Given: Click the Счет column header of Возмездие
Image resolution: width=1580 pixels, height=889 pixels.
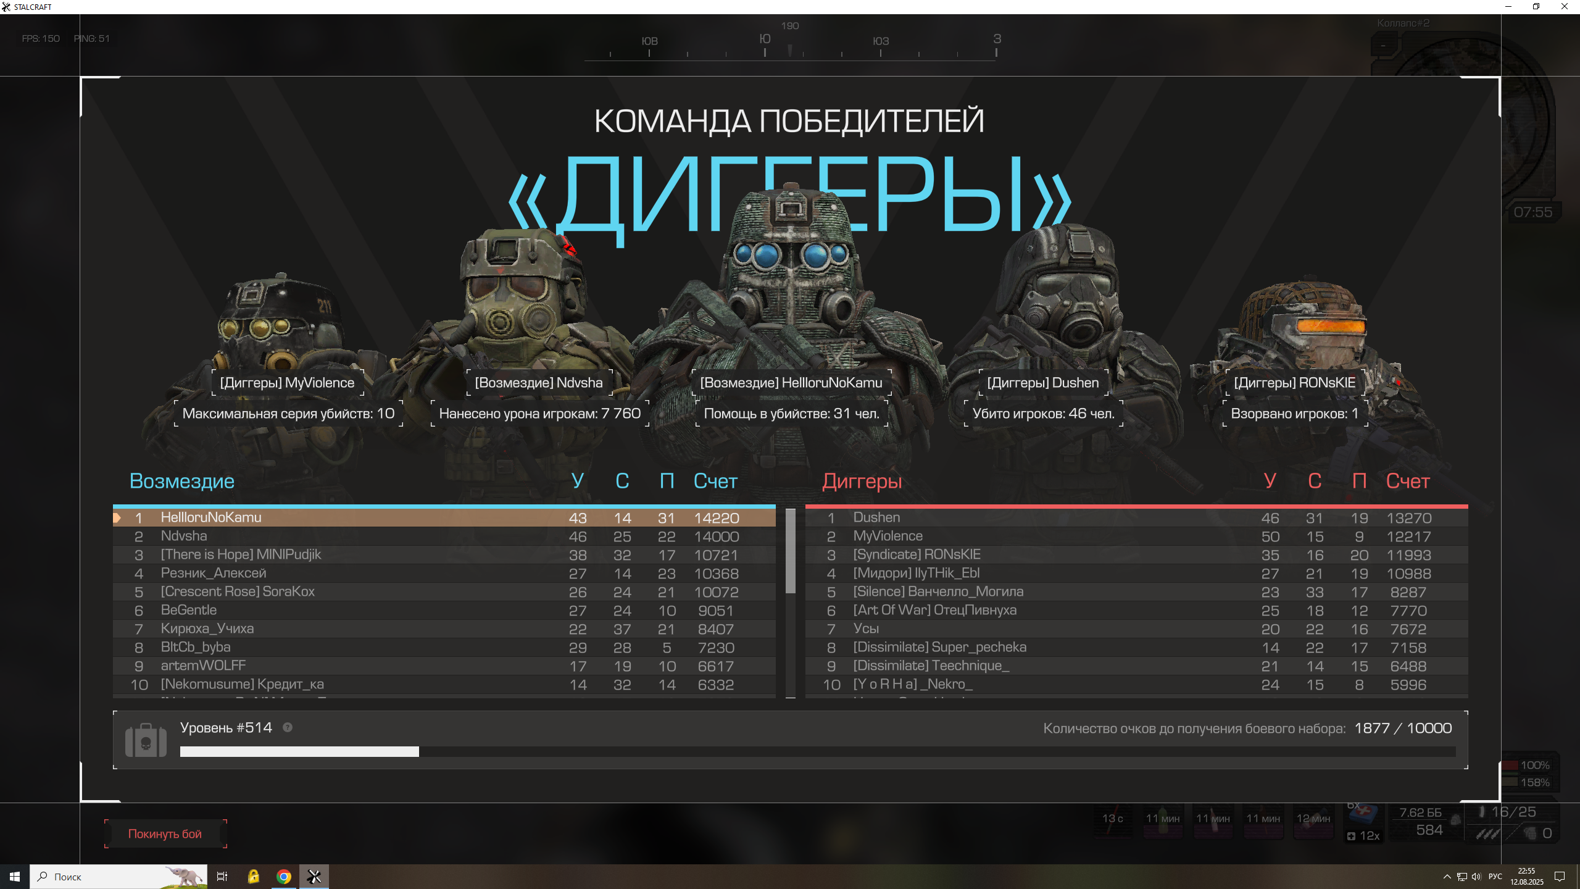Looking at the screenshot, I should coord(715,481).
